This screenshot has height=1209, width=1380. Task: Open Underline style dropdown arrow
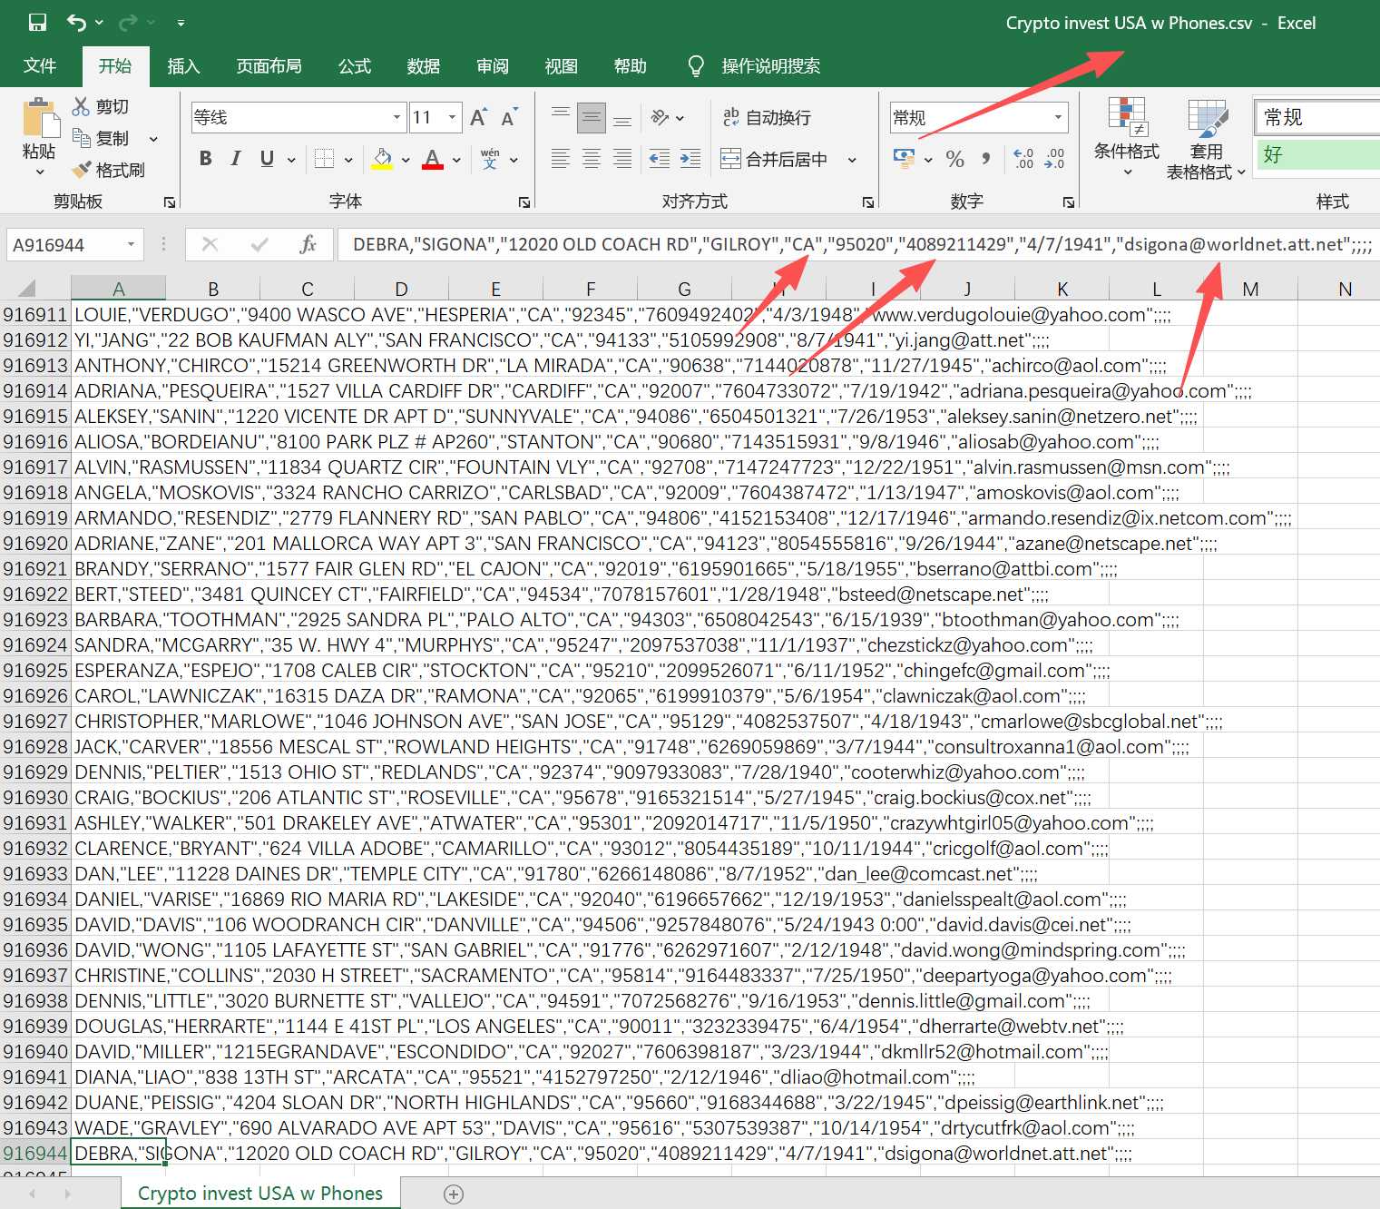pos(291,160)
